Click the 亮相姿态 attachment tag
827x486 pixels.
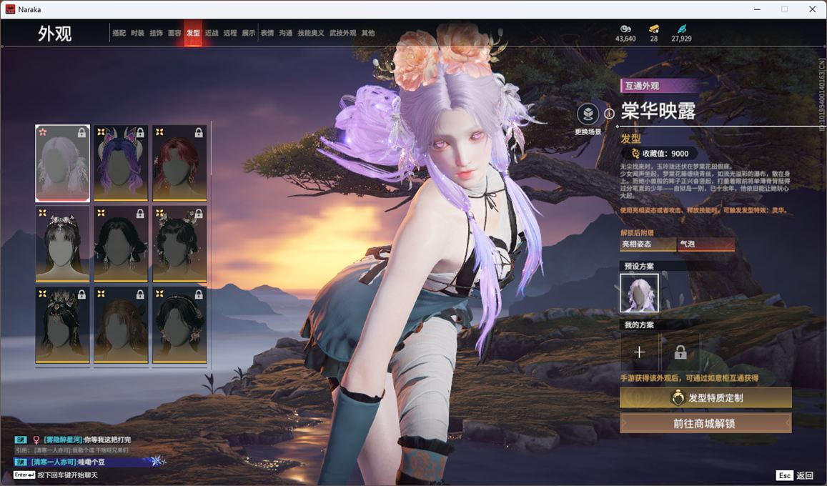(648, 244)
